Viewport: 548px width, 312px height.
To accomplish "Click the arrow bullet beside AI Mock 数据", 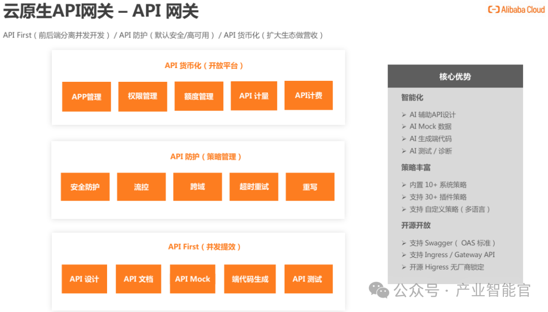I will coord(404,127).
